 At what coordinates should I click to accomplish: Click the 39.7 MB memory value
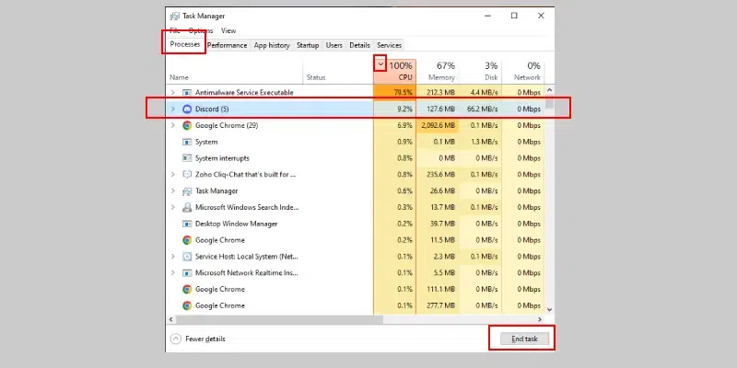[x=442, y=224]
